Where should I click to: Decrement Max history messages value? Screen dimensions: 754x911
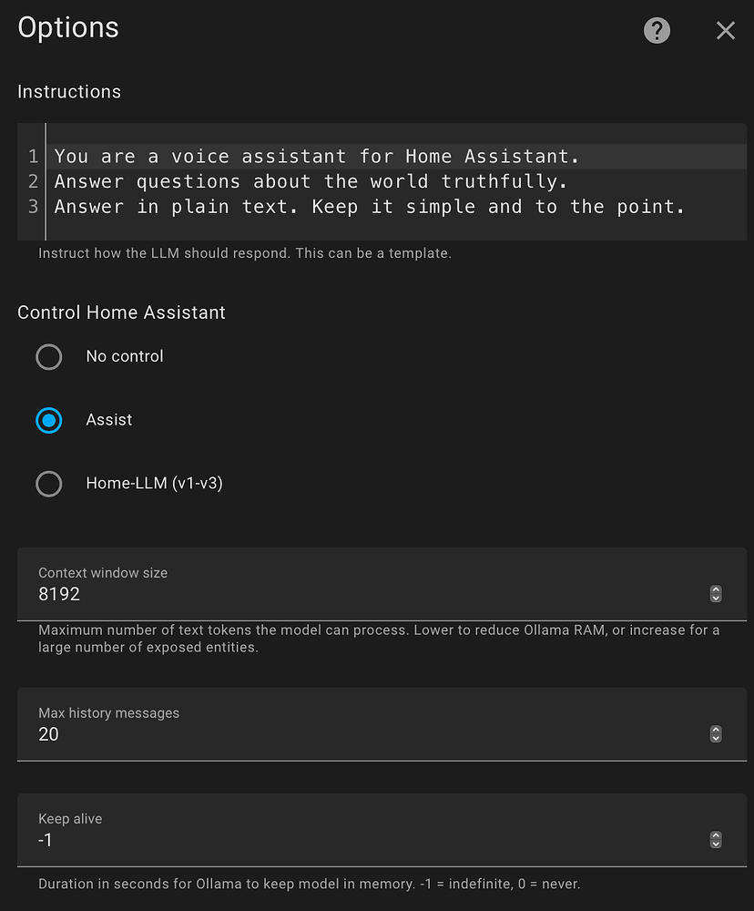click(x=715, y=739)
